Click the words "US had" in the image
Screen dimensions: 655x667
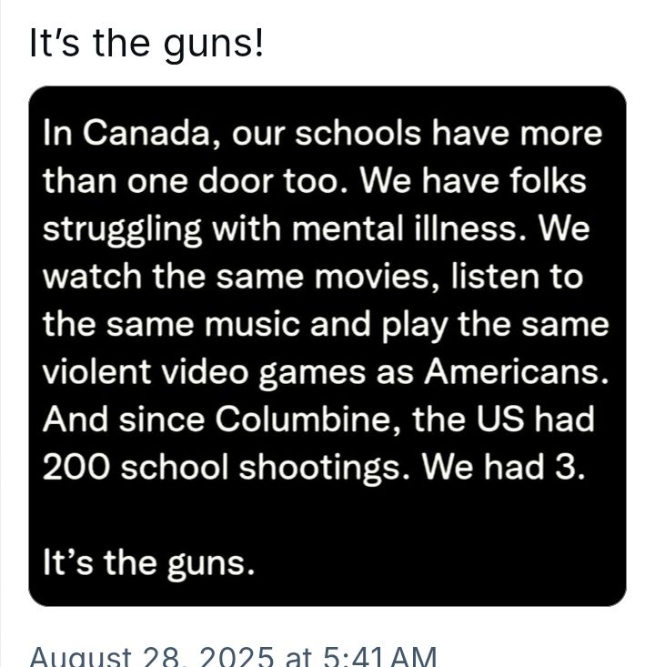[534, 419]
